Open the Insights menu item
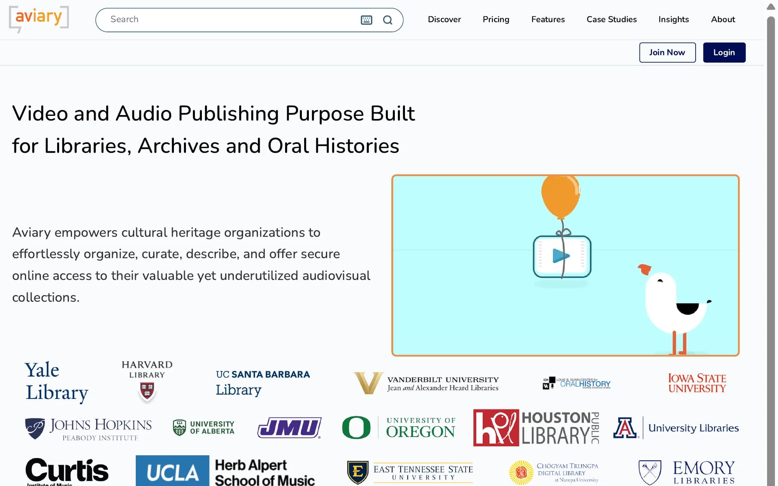 (x=674, y=19)
